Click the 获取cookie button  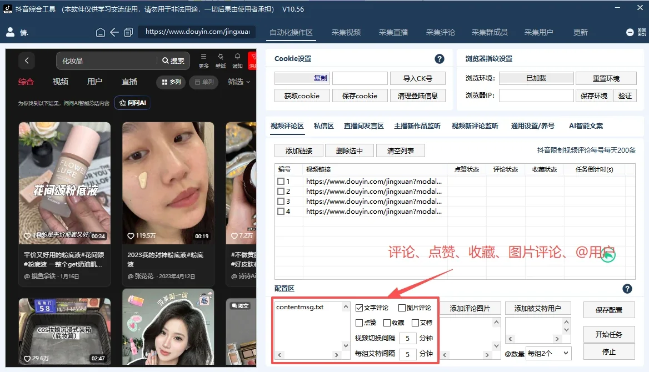tap(302, 95)
